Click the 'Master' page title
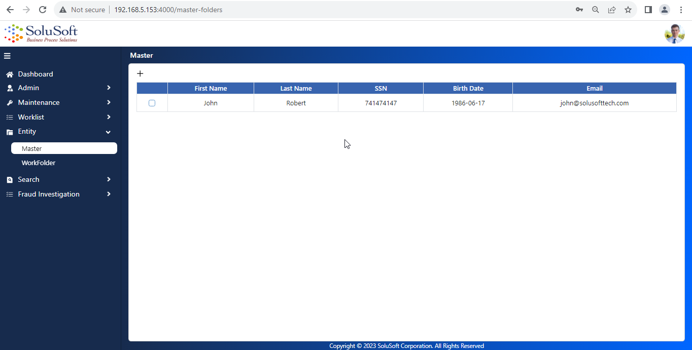This screenshot has height=350, width=692. (142, 55)
